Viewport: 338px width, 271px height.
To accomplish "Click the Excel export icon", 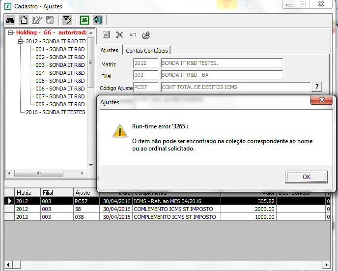I will pos(84,20).
